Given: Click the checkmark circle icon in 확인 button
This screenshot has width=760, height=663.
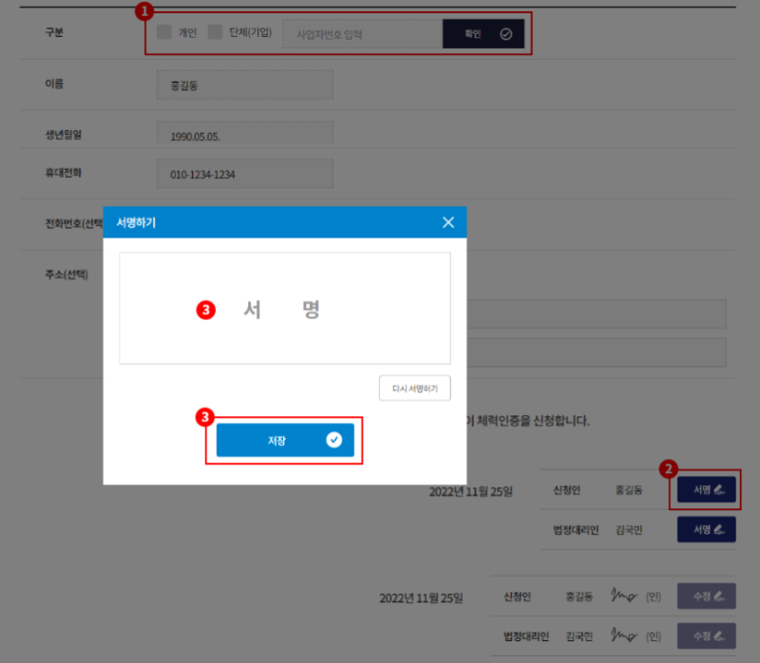Looking at the screenshot, I should tap(505, 32).
